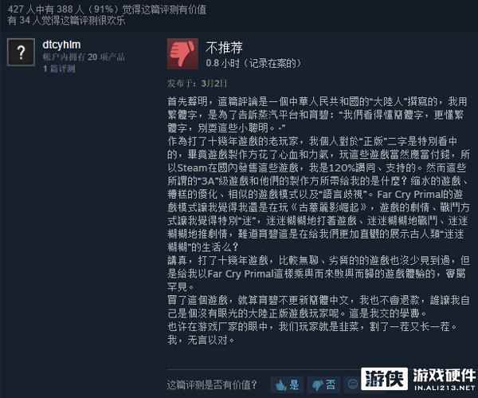Click the 这篇评测是否有价值 prompt

point(212,384)
